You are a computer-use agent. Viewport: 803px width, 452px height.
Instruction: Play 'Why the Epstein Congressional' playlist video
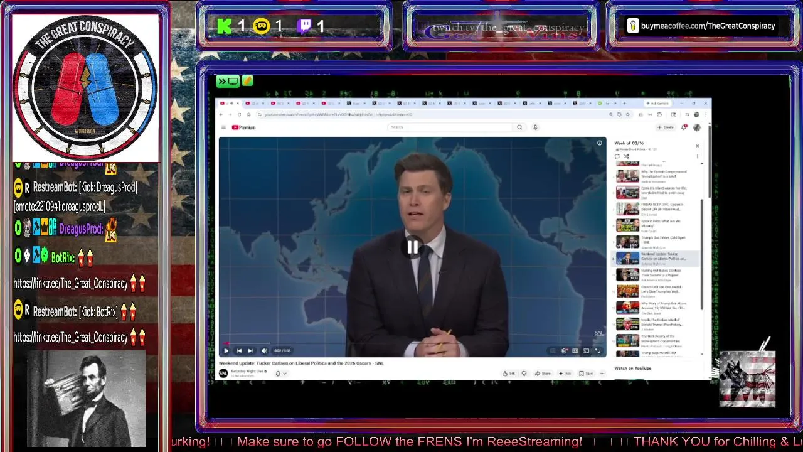656,176
